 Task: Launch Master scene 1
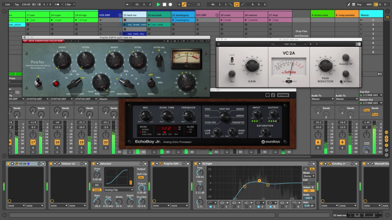click(x=361, y=20)
